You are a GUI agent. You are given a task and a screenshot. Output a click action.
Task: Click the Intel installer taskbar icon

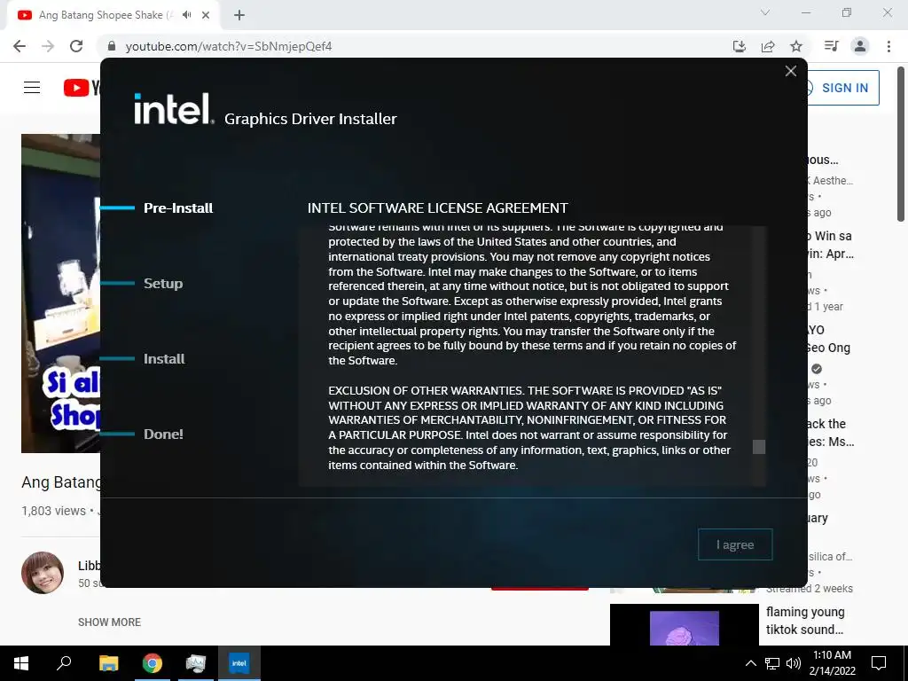pos(239,663)
